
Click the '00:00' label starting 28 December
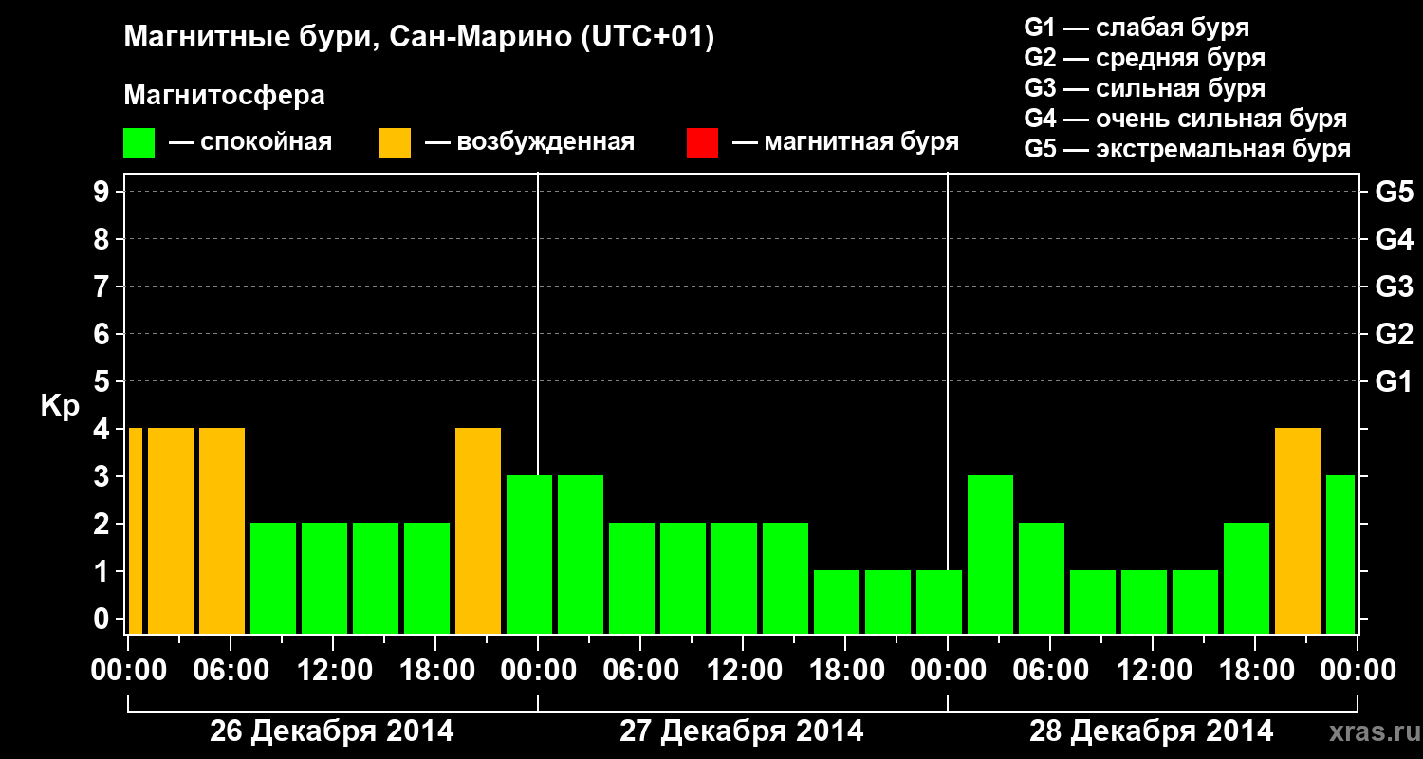pyautogui.click(x=947, y=671)
